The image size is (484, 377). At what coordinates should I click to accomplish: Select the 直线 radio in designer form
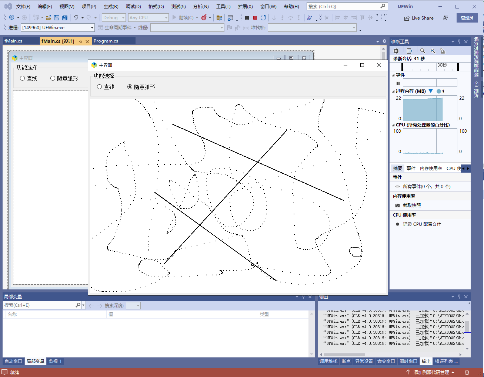(x=29, y=78)
